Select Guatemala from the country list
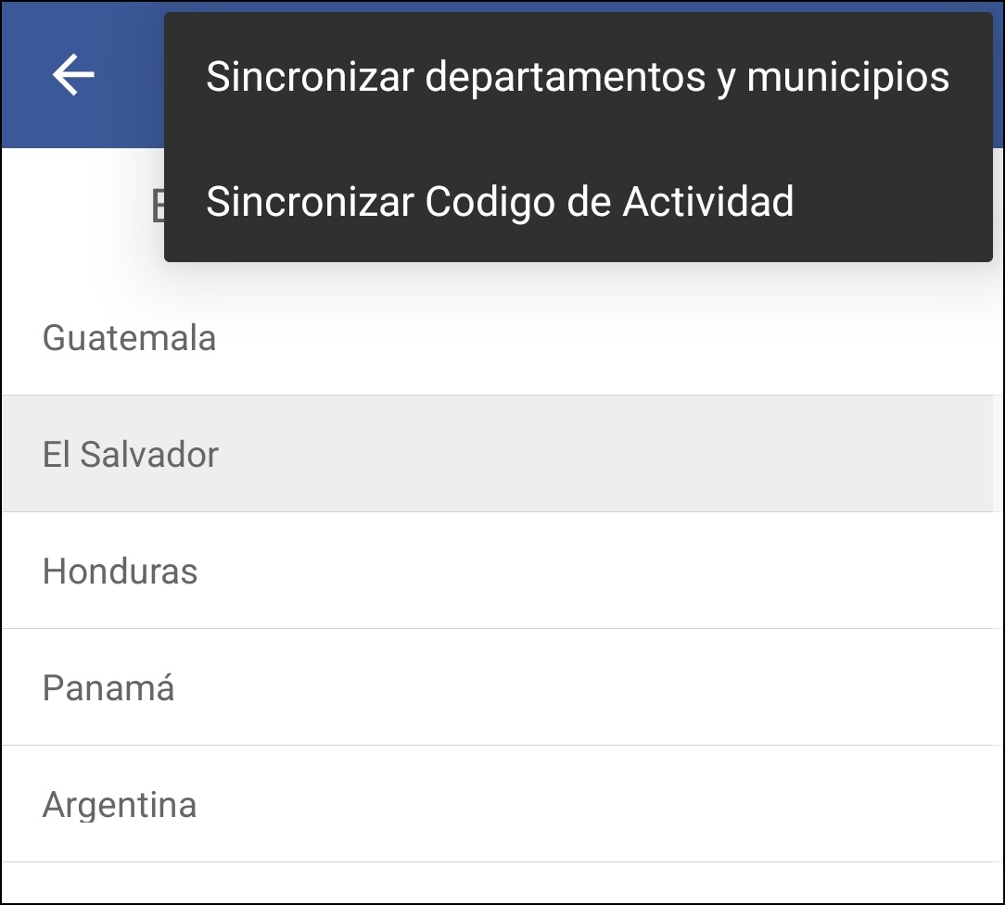This screenshot has height=905, width=1005. point(129,338)
